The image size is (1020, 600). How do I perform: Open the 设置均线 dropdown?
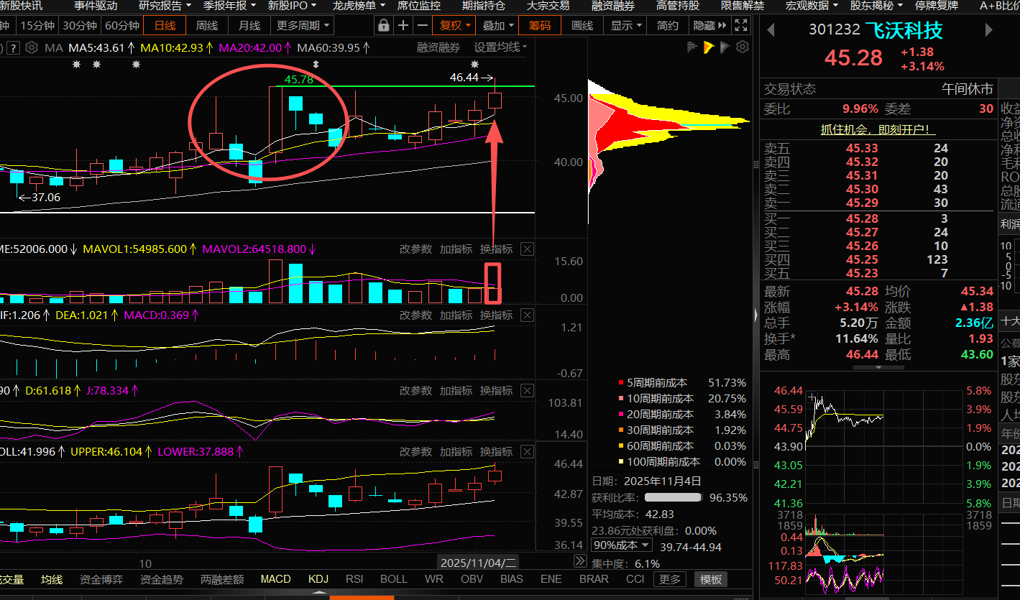pos(500,47)
